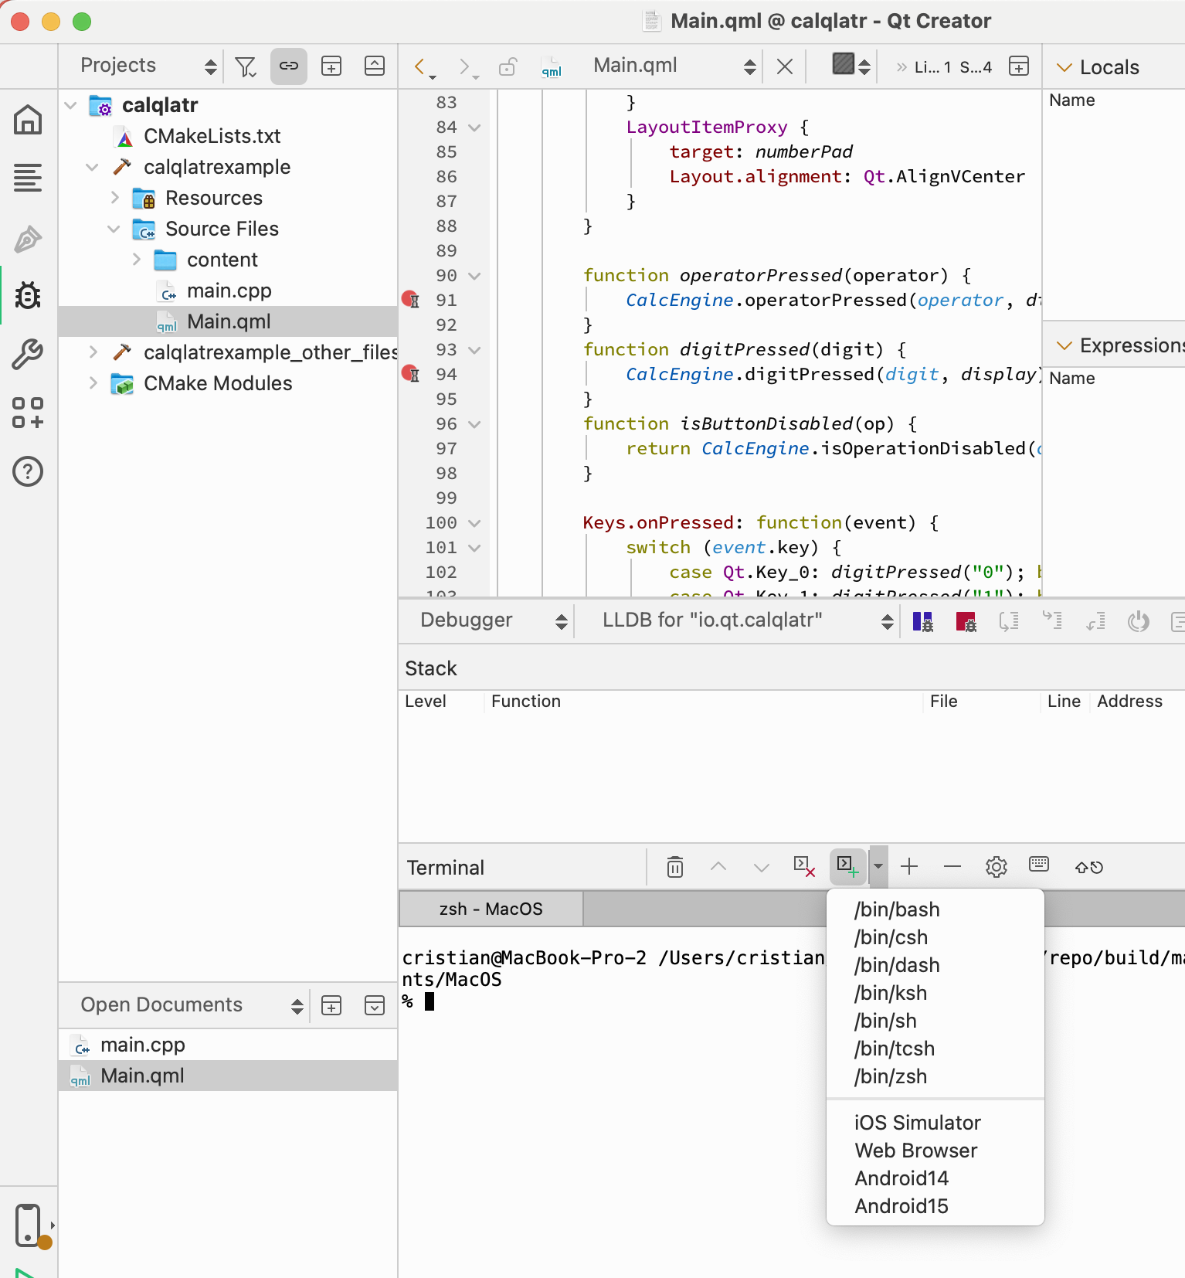This screenshot has height=1278, width=1185.
Task: Toggle the breakpoint on line 94
Action: click(x=410, y=374)
